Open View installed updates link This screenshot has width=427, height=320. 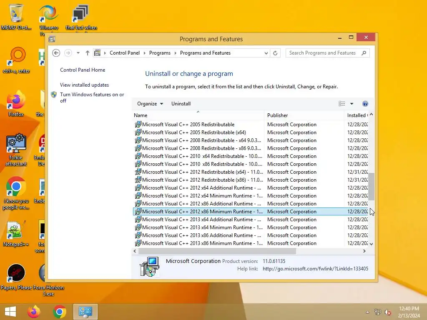tap(84, 85)
